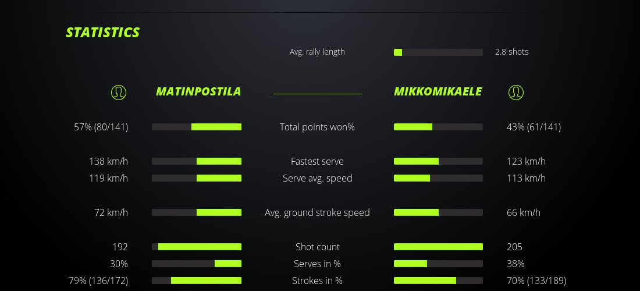Click the Mikkomikaele player profile icon
Screen dimensions: 640x291
pos(516,92)
